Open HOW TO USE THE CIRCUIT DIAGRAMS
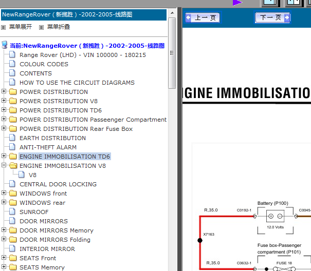The width and height of the screenshot is (311, 271). [77, 83]
